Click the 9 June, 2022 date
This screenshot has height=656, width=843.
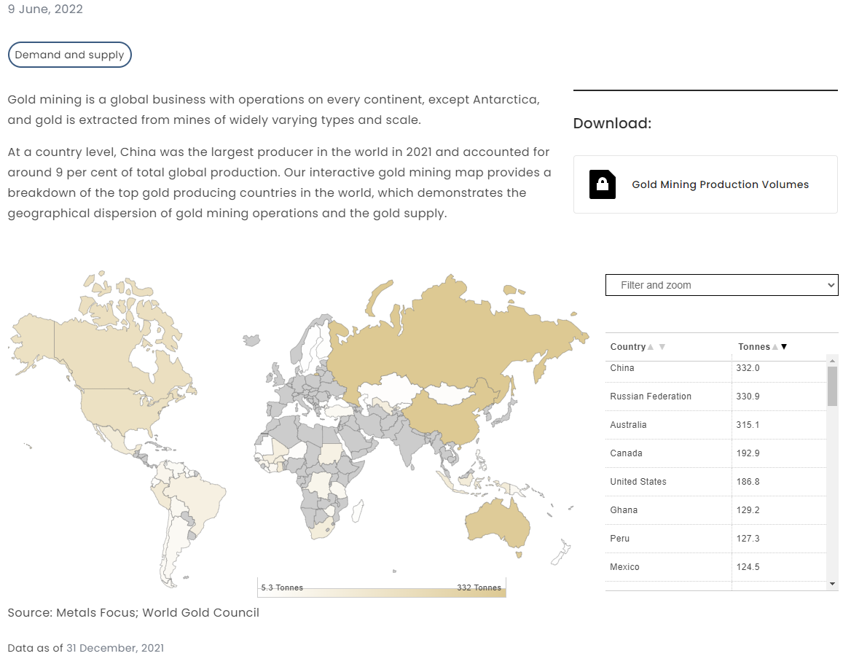[45, 9]
